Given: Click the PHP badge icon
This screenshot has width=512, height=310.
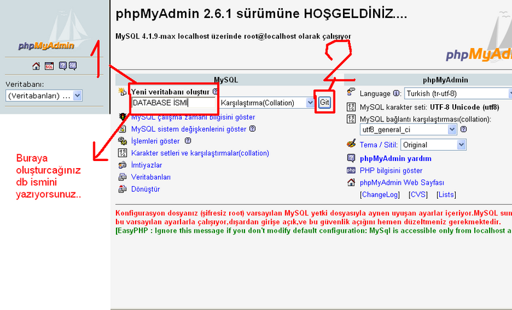Looking at the screenshot, I should (351, 170).
